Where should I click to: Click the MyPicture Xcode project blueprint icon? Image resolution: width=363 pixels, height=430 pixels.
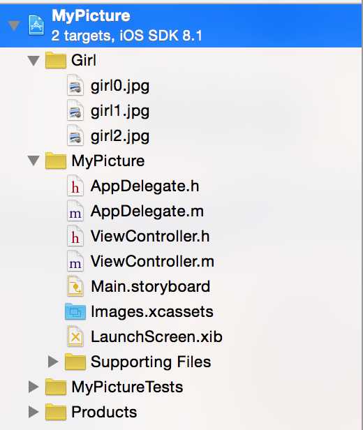coord(36,25)
